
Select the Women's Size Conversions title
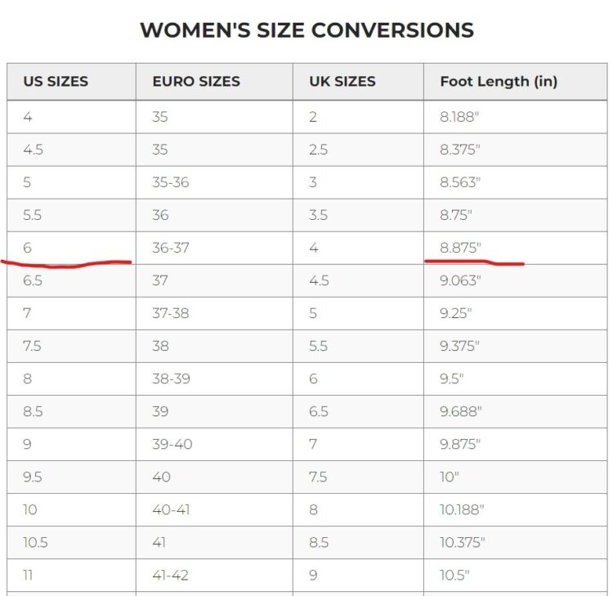click(x=306, y=30)
